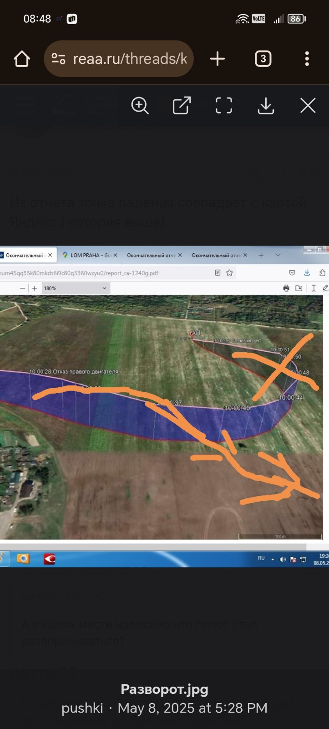
Task: Tap the reaa.ru address bar
Action: (130, 59)
